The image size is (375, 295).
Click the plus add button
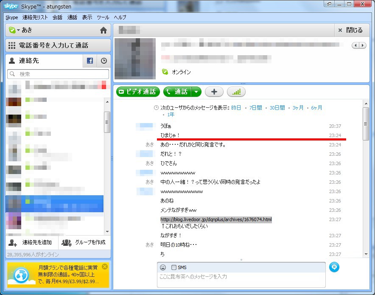pos(214,92)
